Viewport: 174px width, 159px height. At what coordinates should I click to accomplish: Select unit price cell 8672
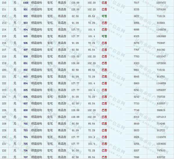click(137, 16)
